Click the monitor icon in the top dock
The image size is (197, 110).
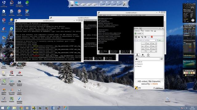pyautogui.click(x=72, y=3)
